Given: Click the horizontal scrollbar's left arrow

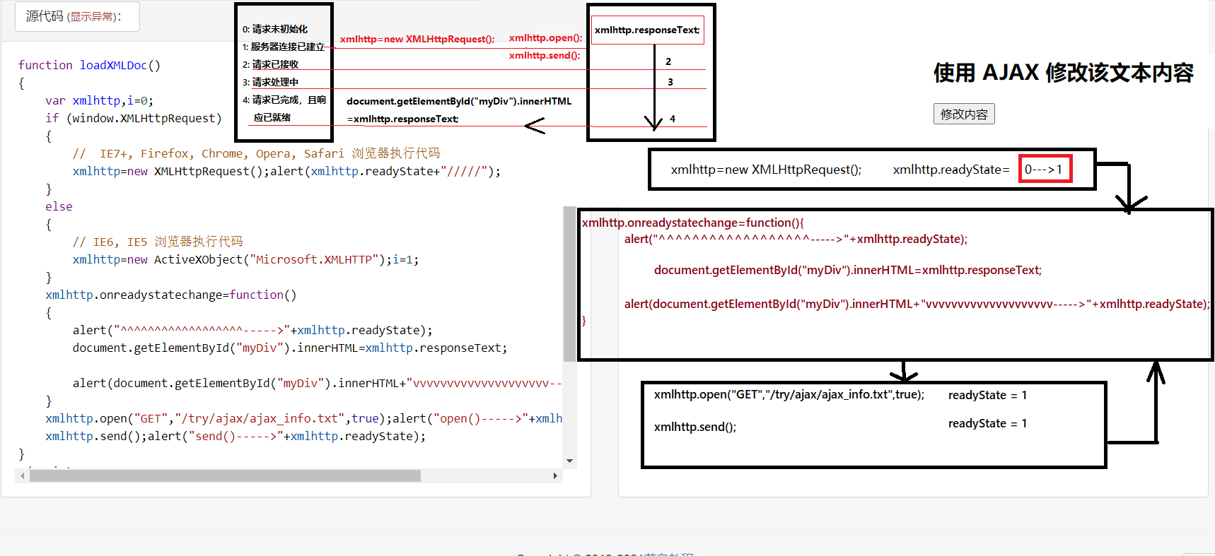Looking at the screenshot, I should click(x=23, y=476).
